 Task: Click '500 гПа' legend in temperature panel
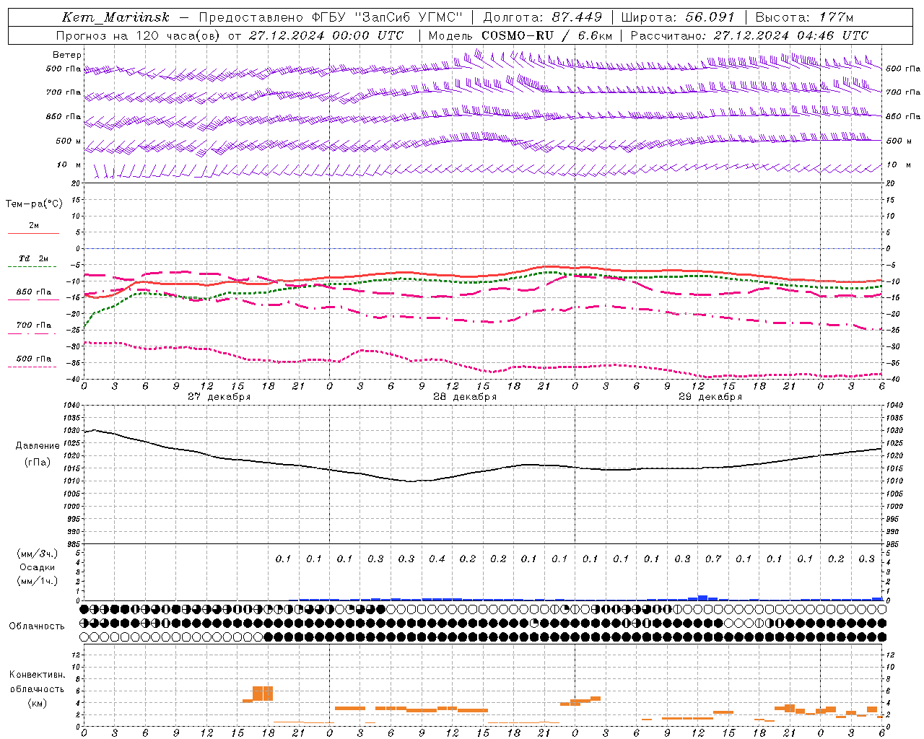34,359
